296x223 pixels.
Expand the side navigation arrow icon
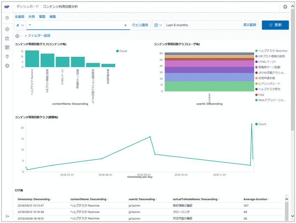tap(7, 216)
